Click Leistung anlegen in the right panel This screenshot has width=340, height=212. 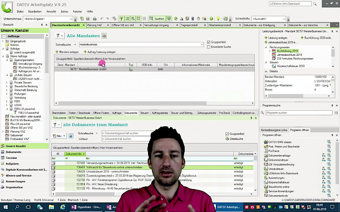point(276,39)
